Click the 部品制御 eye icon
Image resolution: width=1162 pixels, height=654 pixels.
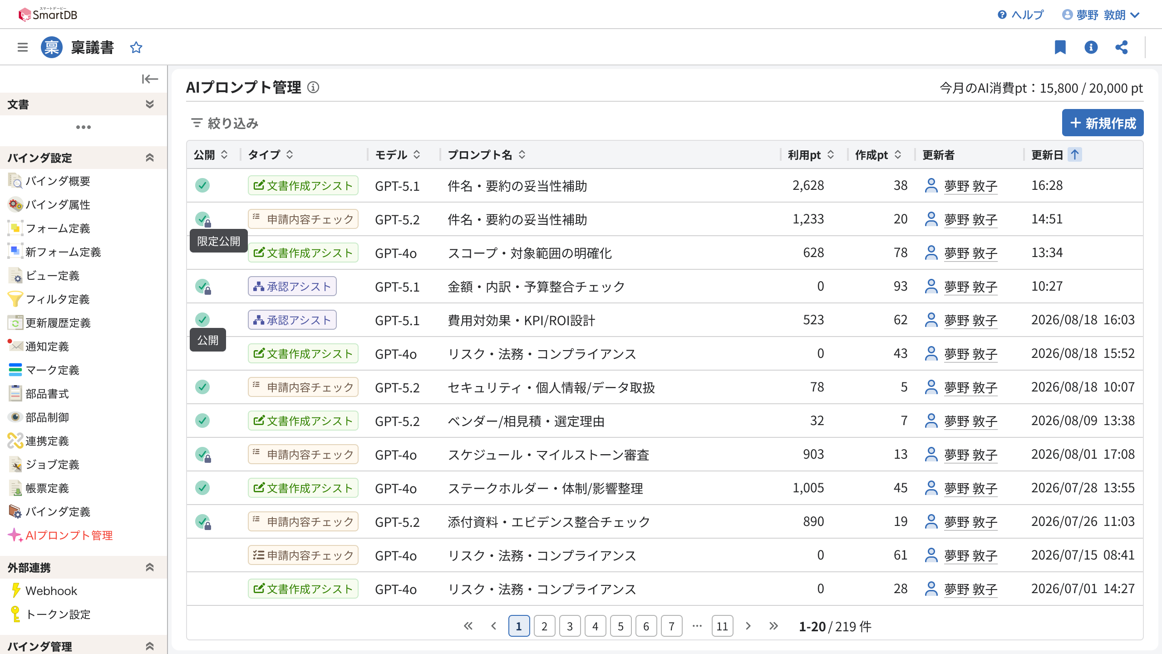click(15, 417)
